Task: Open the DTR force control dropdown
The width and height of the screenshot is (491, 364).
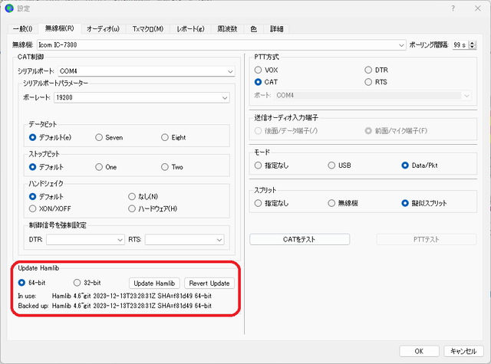Action: point(85,240)
